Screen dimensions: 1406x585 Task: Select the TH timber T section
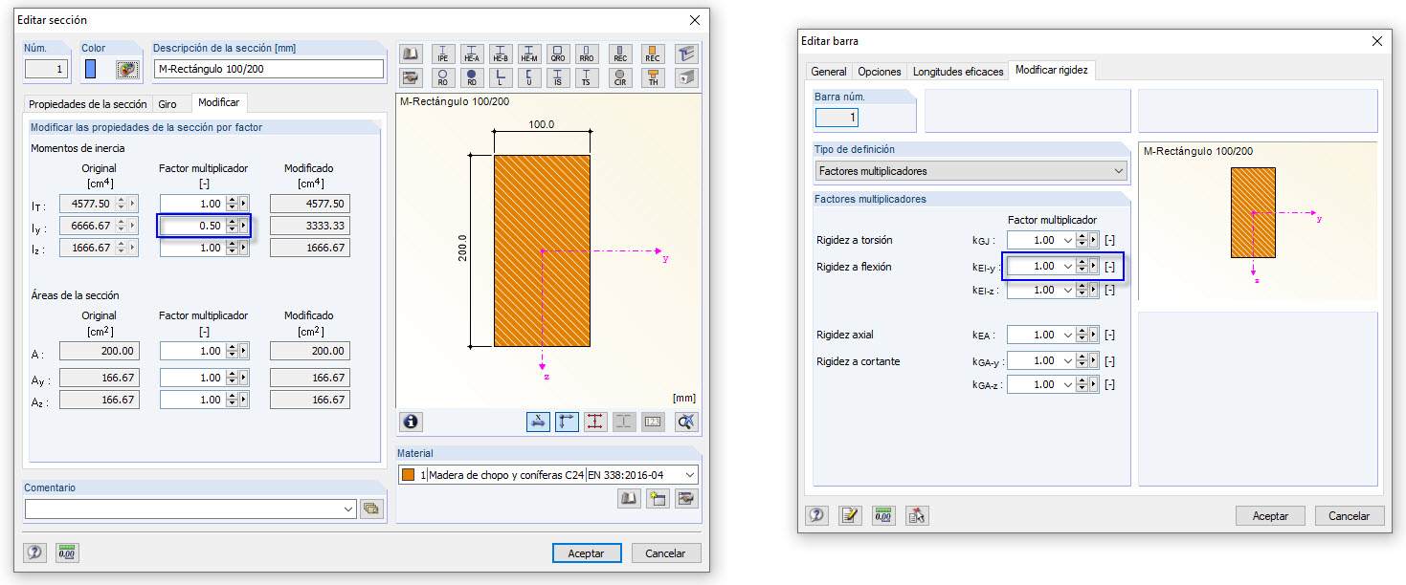(x=653, y=77)
